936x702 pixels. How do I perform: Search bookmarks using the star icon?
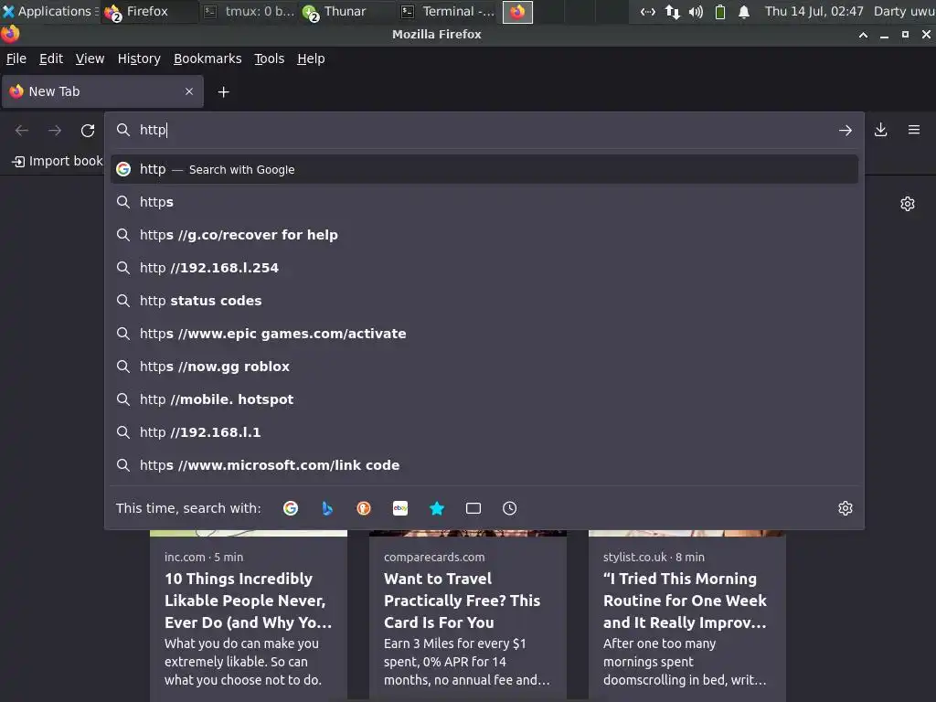coord(437,508)
